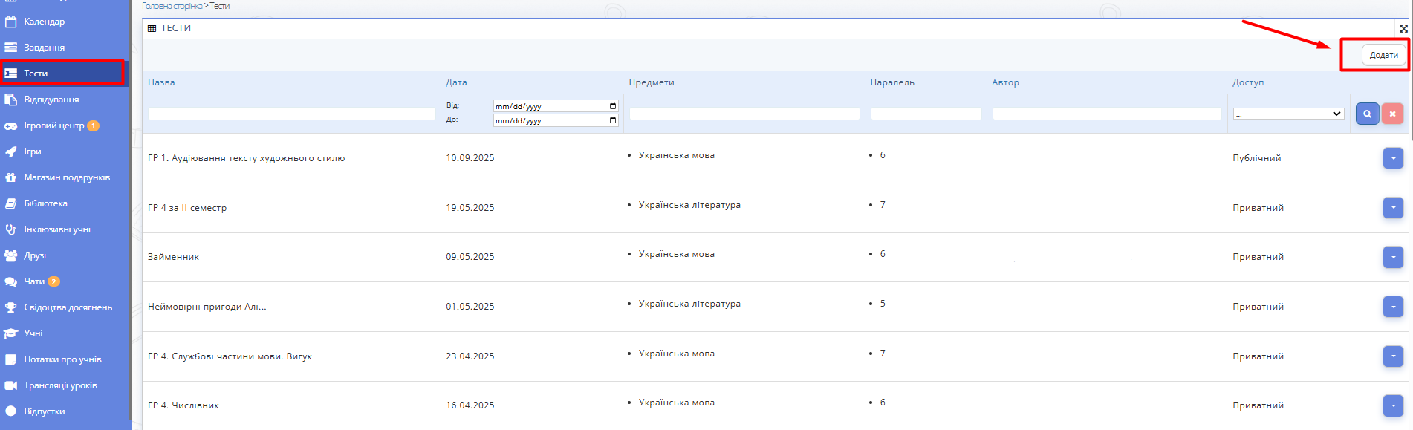Select Свідоцтва досягнень menu item

[x=68, y=307]
